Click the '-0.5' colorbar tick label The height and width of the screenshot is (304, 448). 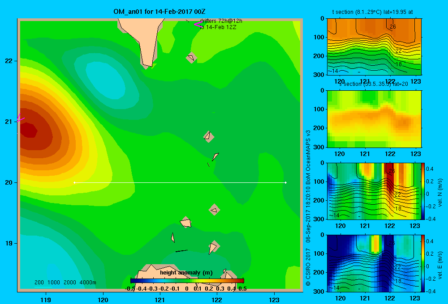pyautogui.click(x=130, y=289)
